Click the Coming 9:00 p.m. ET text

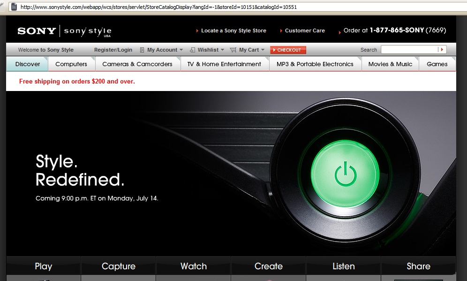coord(97,198)
